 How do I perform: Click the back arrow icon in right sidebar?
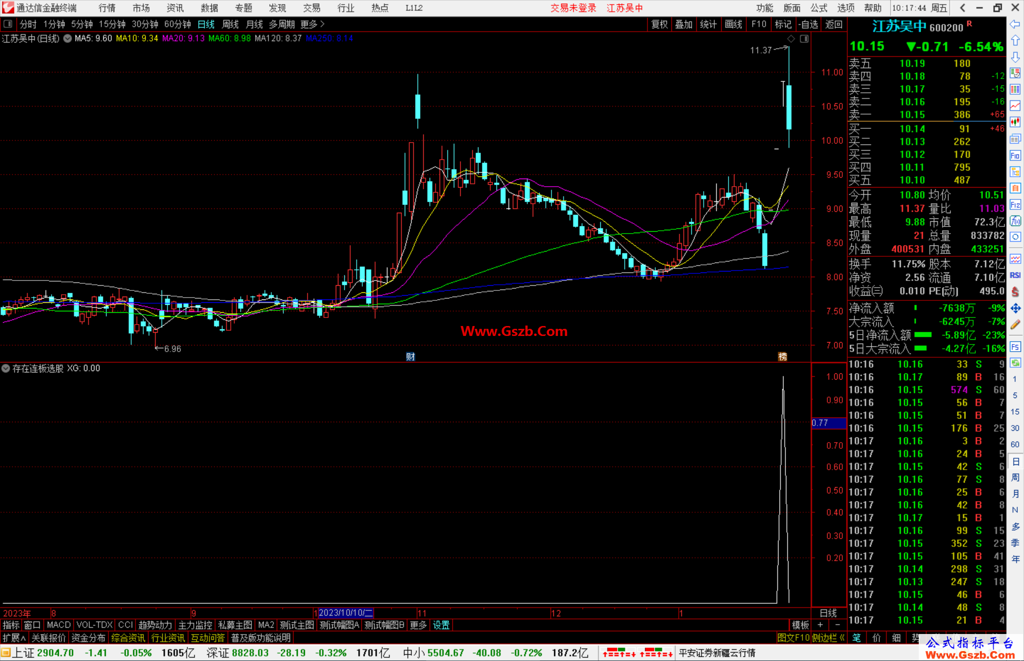tap(1015, 24)
